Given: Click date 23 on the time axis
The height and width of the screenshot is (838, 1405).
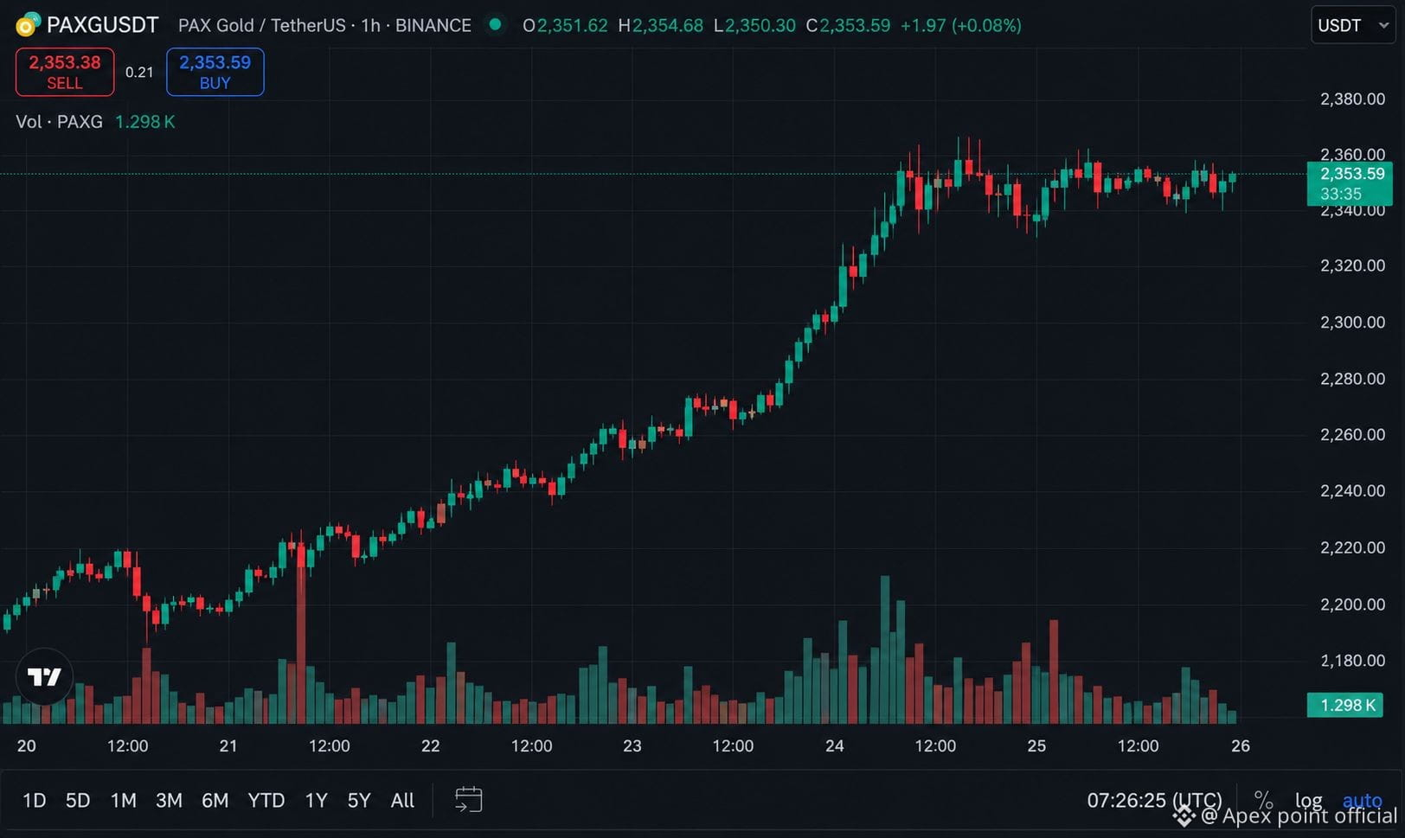Looking at the screenshot, I should coord(632,745).
